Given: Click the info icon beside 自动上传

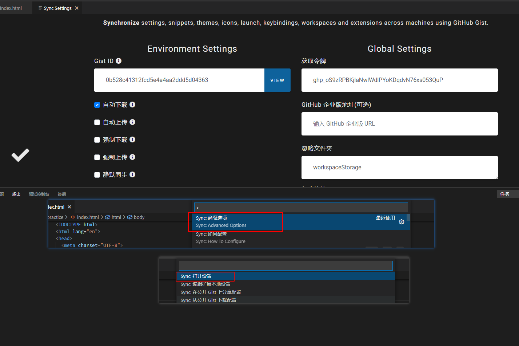Looking at the screenshot, I should [132, 122].
